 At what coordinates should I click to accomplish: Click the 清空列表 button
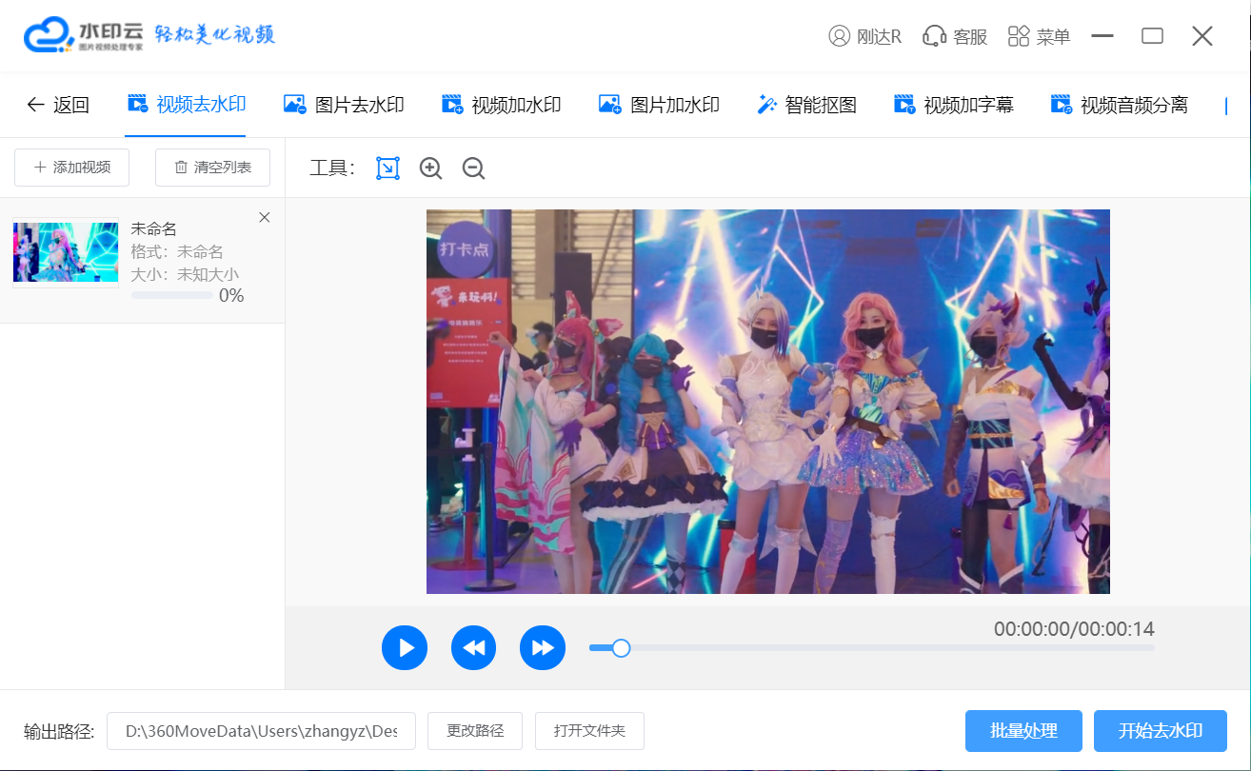click(x=213, y=168)
